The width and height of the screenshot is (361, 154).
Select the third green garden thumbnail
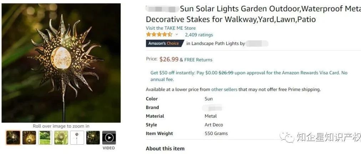(x=45, y=138)
